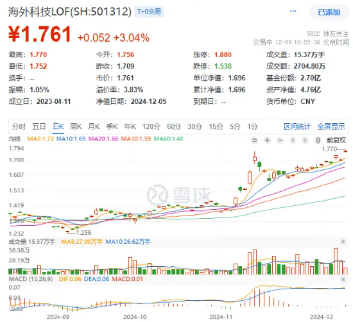Open 区间统计 range statistics

(x=297, y=126)
